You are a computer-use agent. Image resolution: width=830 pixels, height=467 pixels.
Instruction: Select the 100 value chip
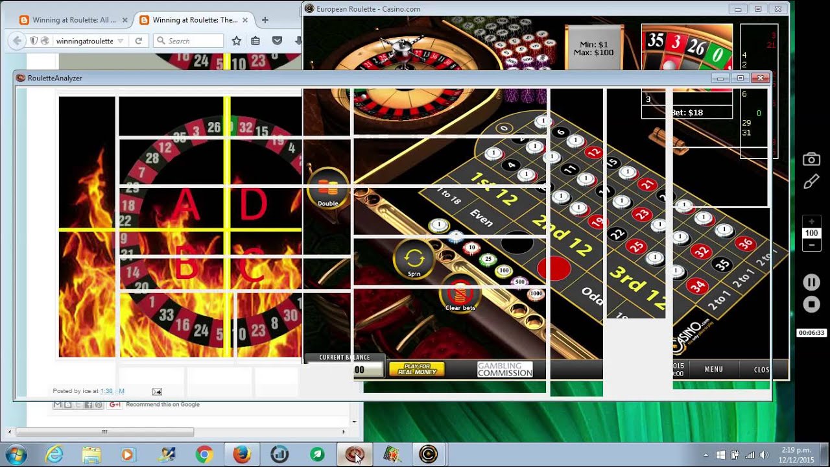(x=503, y=270)
